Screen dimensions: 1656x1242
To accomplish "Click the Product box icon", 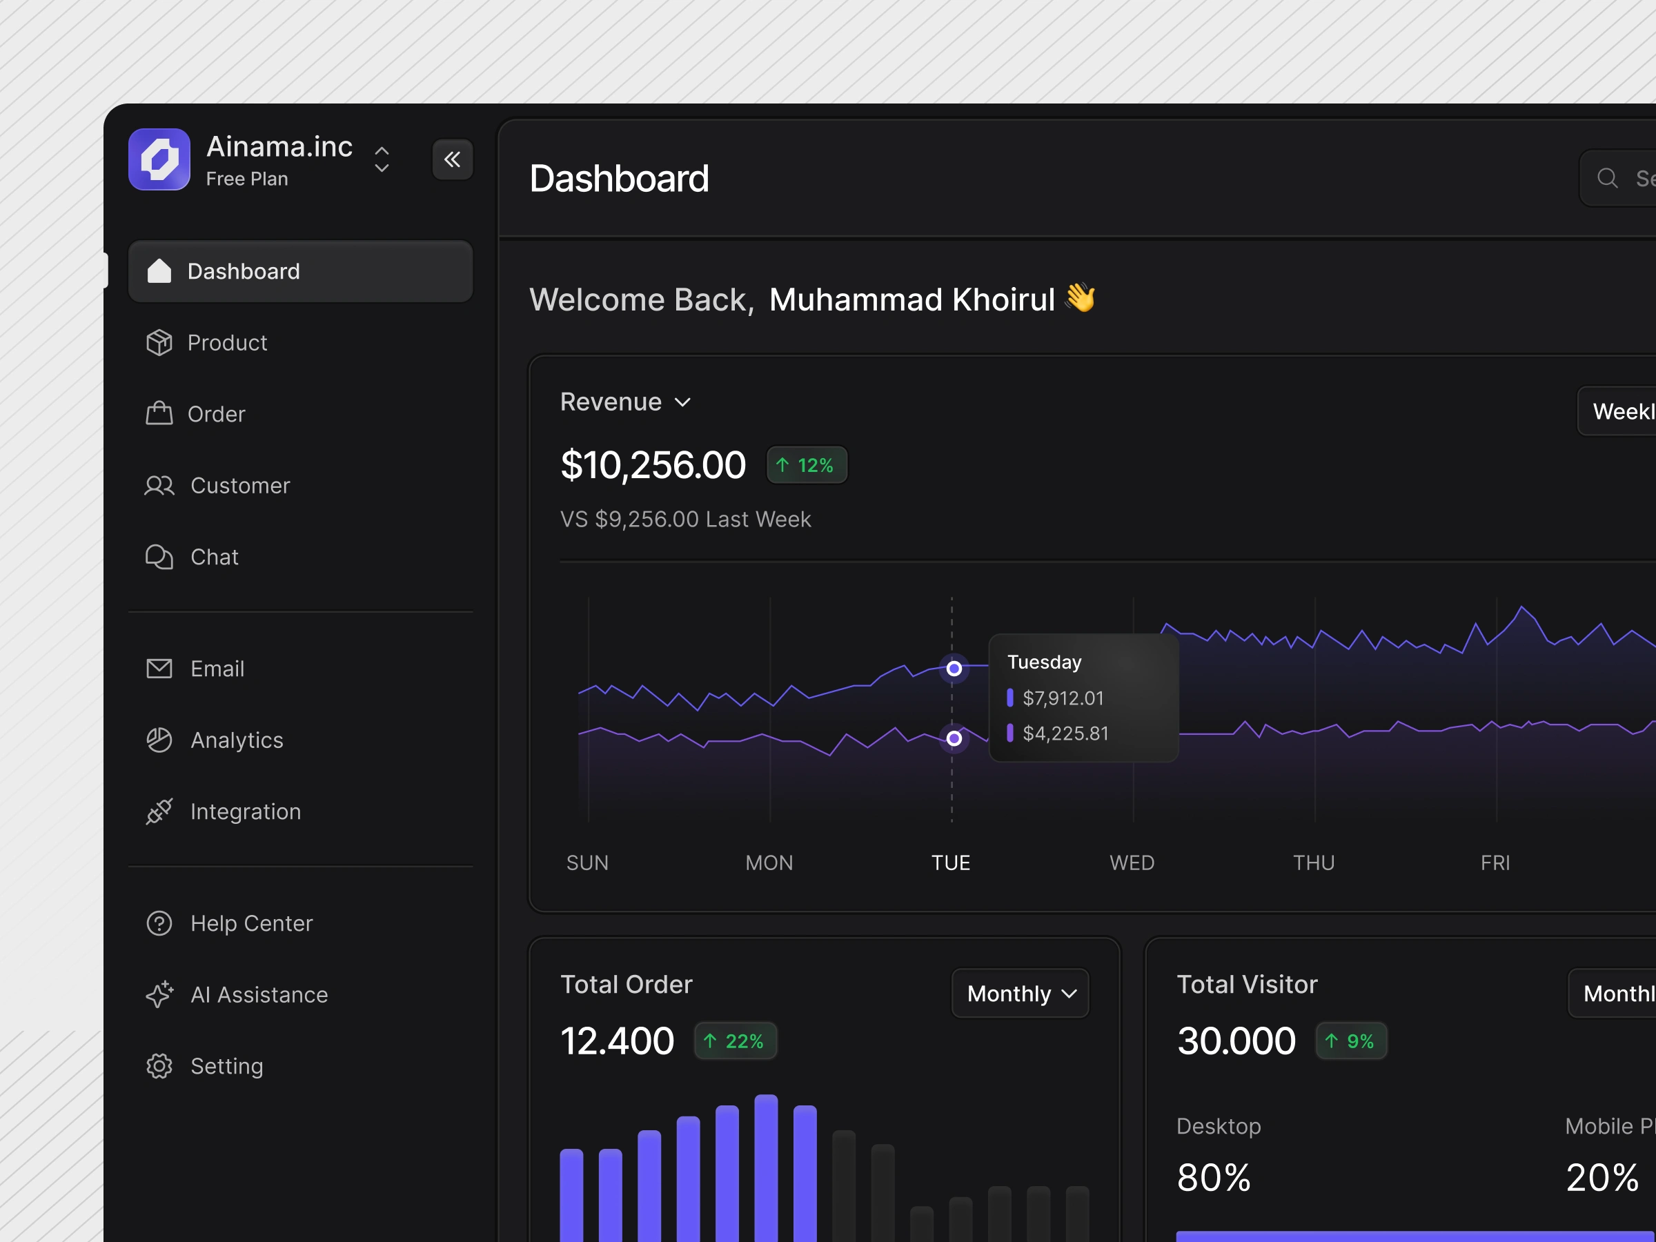I will pos(159,343).
